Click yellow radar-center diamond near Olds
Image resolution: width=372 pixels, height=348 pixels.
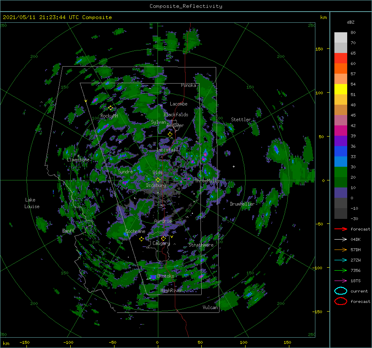pyautogui.click(x=158, y=180)
